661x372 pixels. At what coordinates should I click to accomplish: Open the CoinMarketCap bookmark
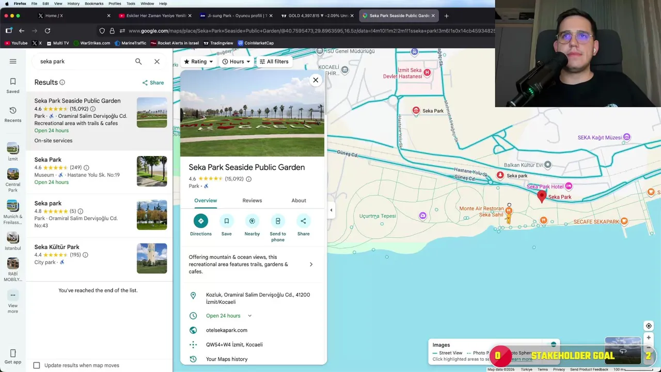pos(256,43)
